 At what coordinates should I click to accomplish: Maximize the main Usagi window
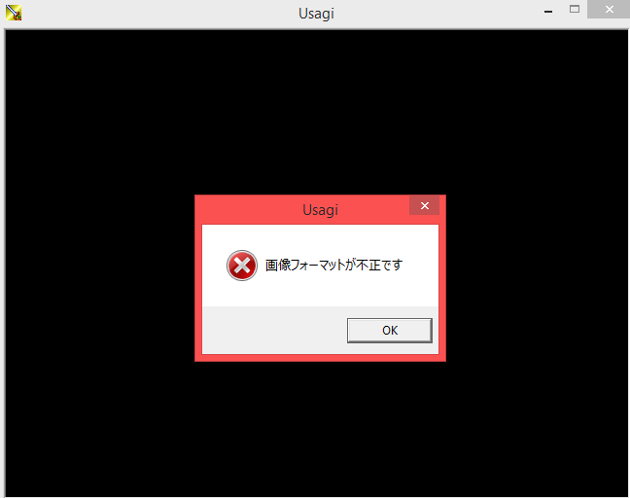coord(575,10)
